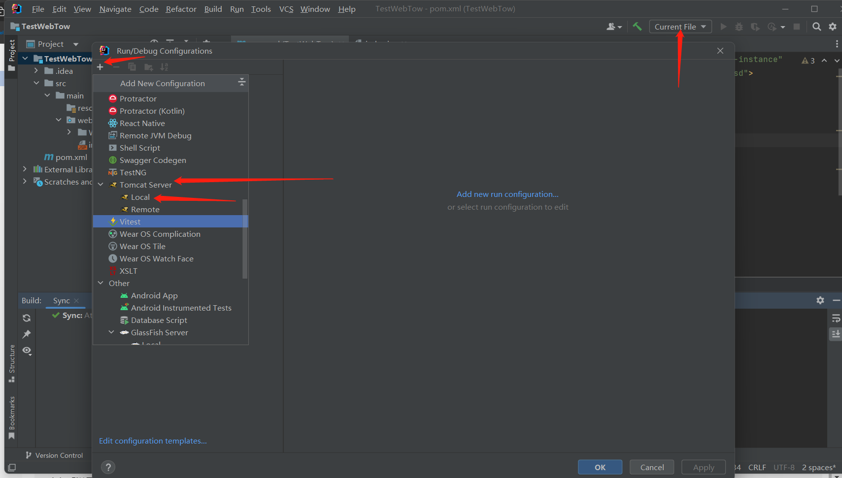The height and width of the screenshot is (478, 842).
Task: Click the OK button
Action: pos(600,467)
